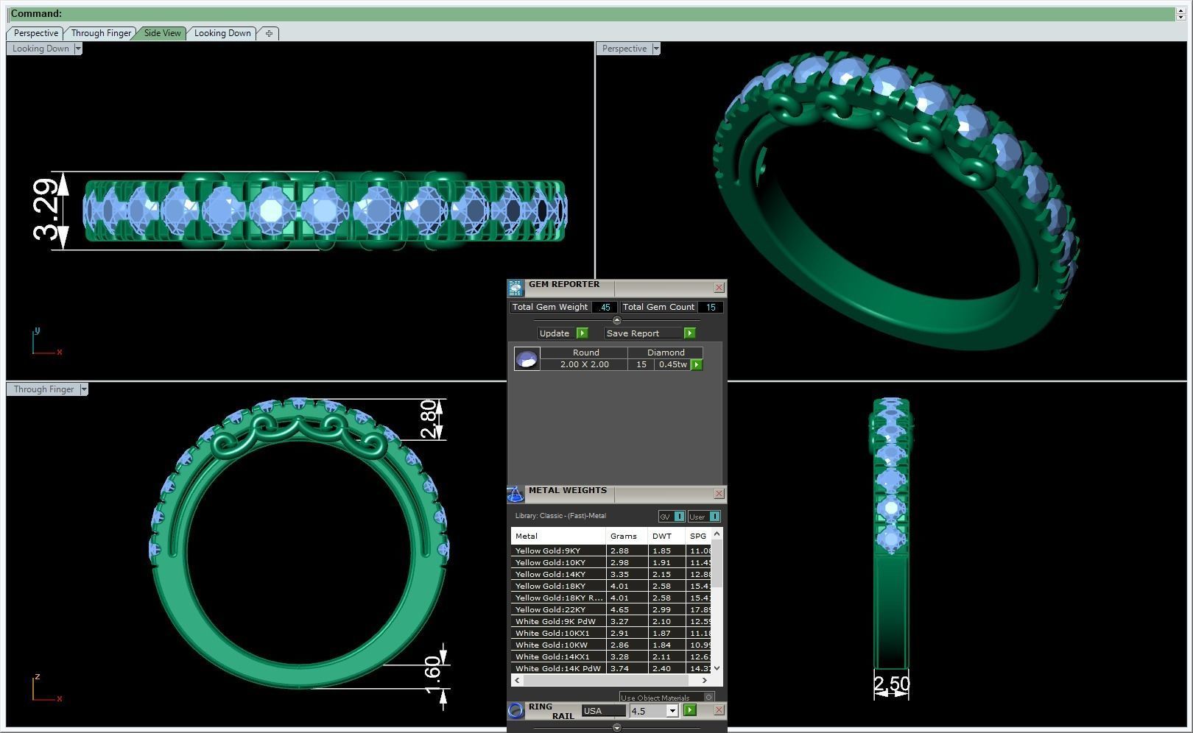Select the Yellow Gold:10KY row

click(x=611, y=562)
